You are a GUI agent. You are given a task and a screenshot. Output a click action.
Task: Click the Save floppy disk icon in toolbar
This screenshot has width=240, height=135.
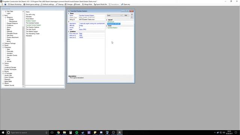pyautogui.click(x=5, y=4)
